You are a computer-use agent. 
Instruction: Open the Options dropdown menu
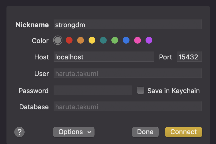(74, 132)
